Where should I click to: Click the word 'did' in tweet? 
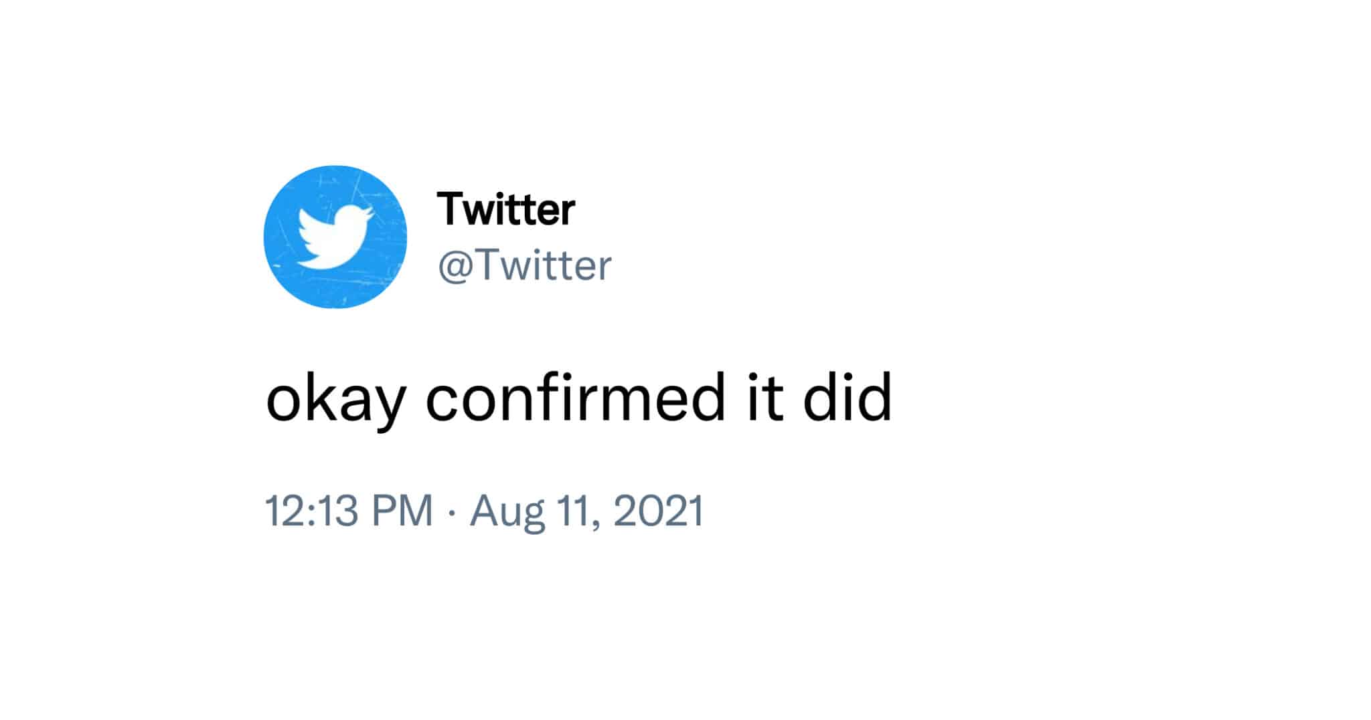[x=848, y=398]
